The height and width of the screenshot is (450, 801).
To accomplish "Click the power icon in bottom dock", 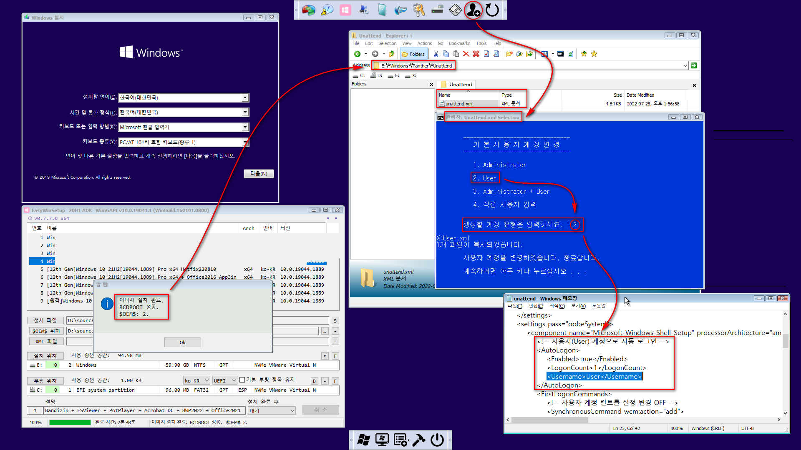I will point(437,440).
